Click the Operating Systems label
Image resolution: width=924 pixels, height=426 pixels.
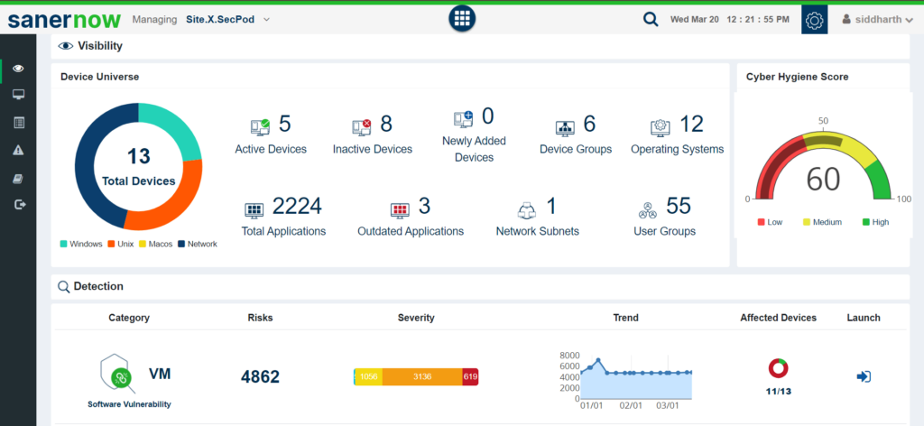coord(677,150)
